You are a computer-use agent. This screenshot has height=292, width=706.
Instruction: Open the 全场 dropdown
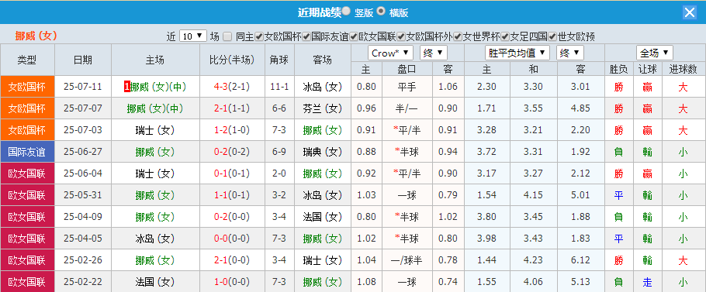[x=655, y=53]
